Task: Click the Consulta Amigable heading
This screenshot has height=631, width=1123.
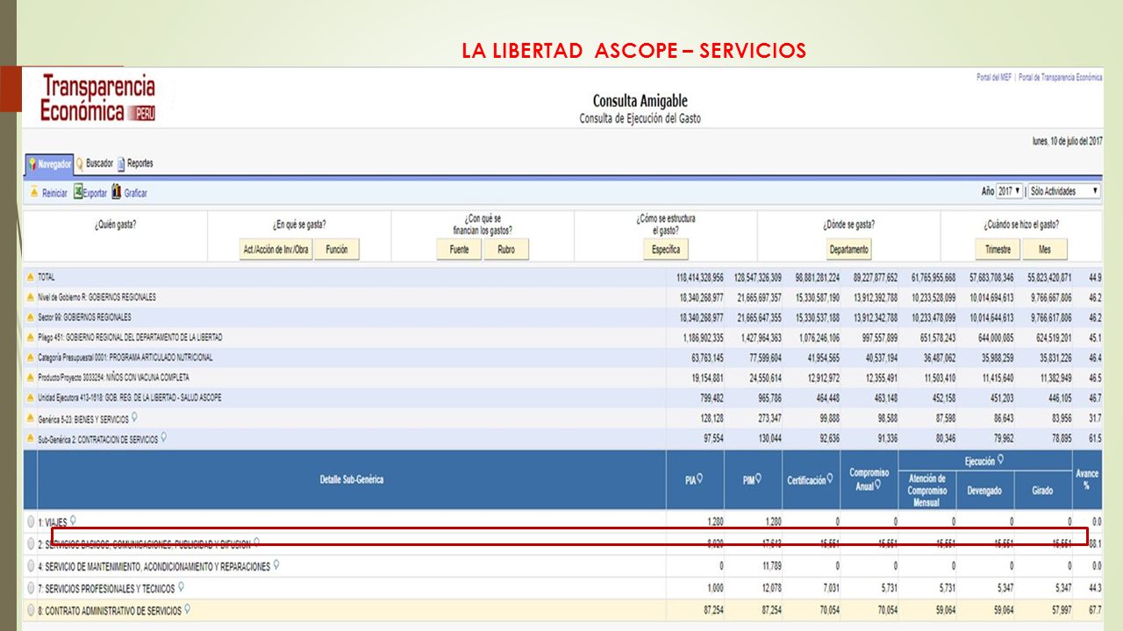Action: tap(640, 102)
